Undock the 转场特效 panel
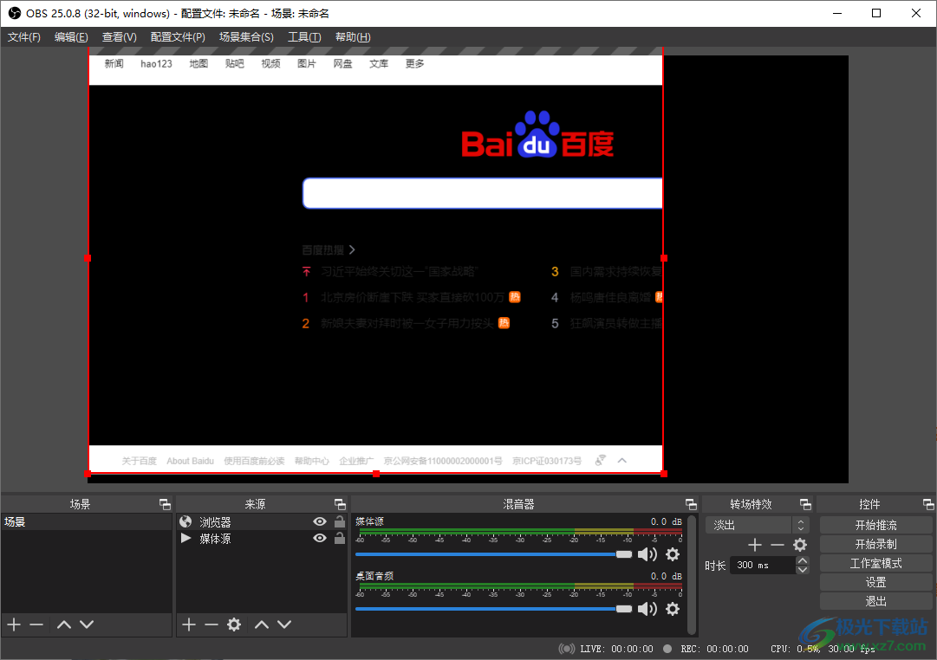 point(805,504)
